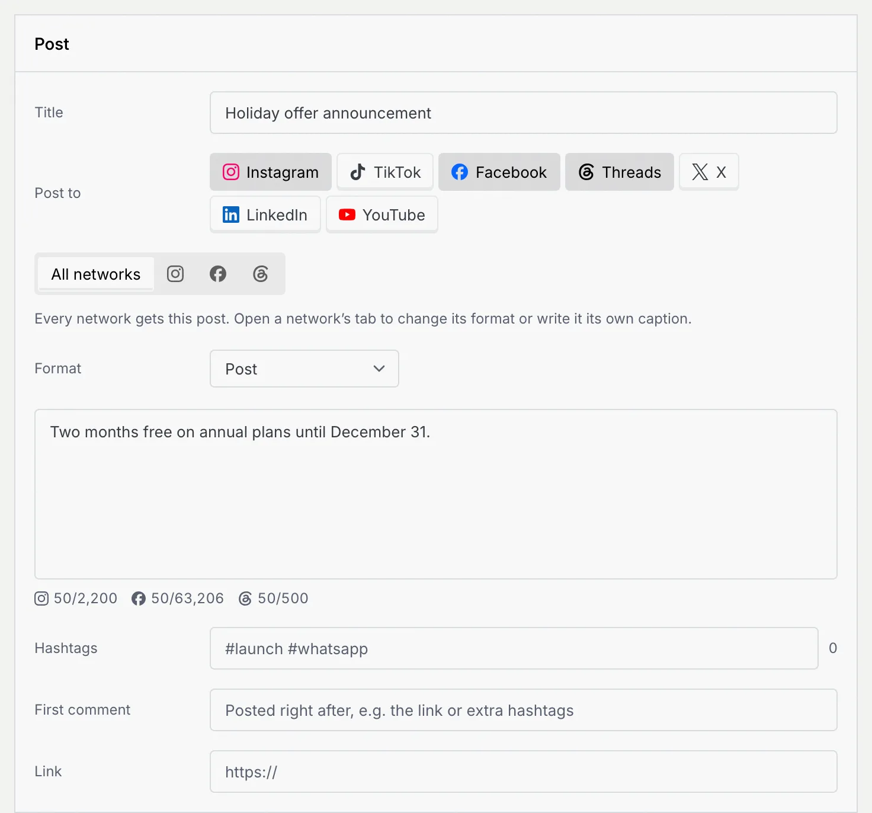This screenshot has height=813, width=872.
Task: Click the First comment input field
Action: click(x=524, y=710)
